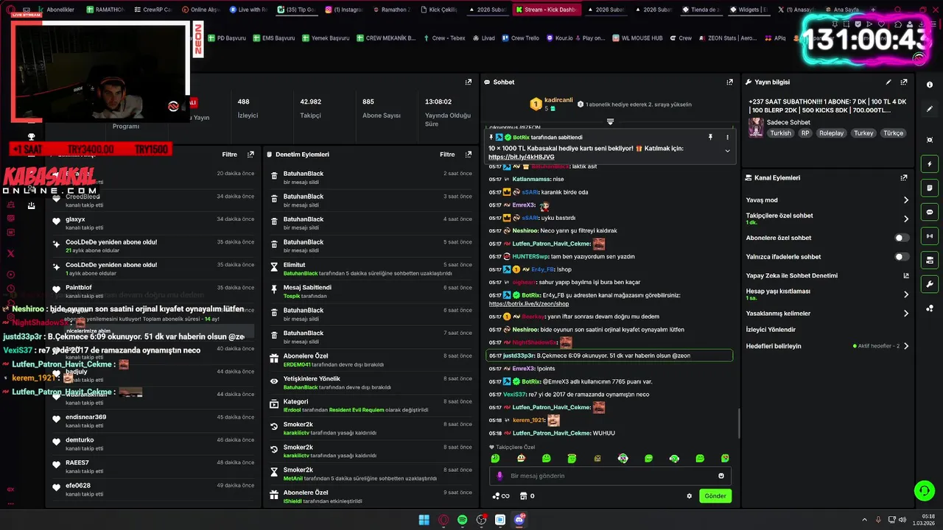The image size is (943, 530).
Task: Click the green support headset button
Action: [924, 490]
